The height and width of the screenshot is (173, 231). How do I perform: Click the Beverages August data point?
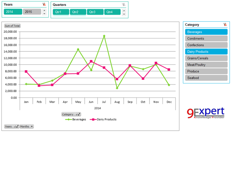(x=117, y=88)
